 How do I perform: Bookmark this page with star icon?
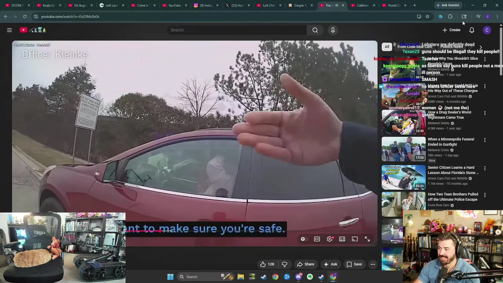pos(428,17)
